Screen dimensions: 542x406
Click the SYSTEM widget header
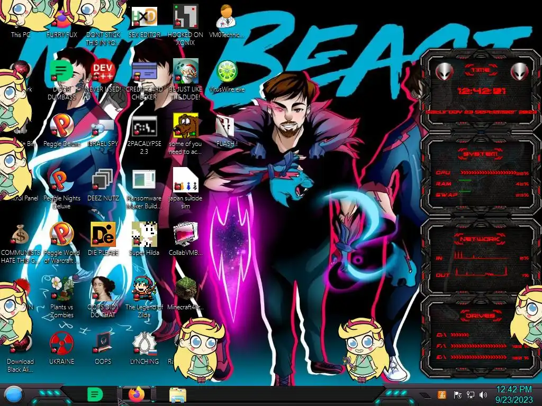[480, 154]
